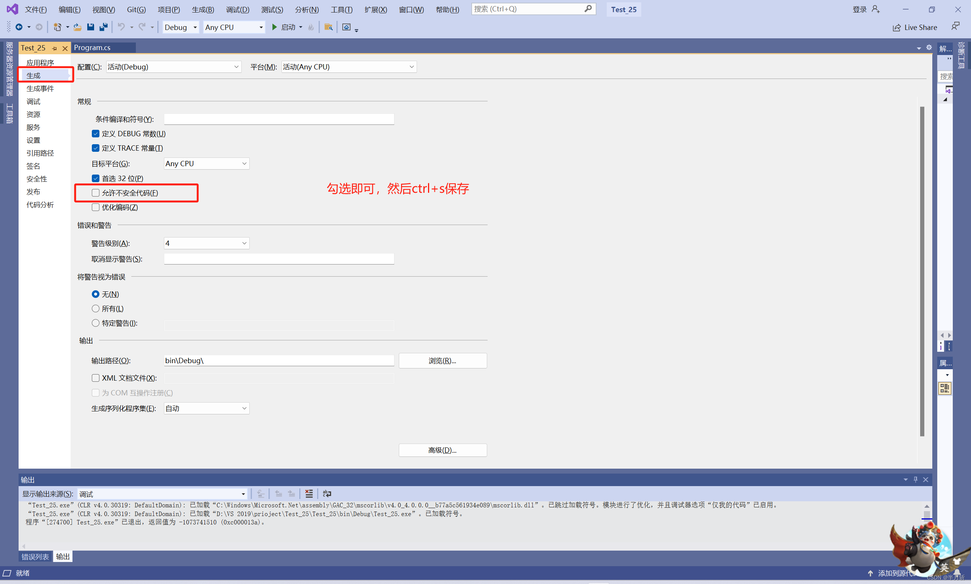The width and height of the screenshot is (971, 584).
Task: Click the Open File folder icon
Action: click(x=77, y=27)
